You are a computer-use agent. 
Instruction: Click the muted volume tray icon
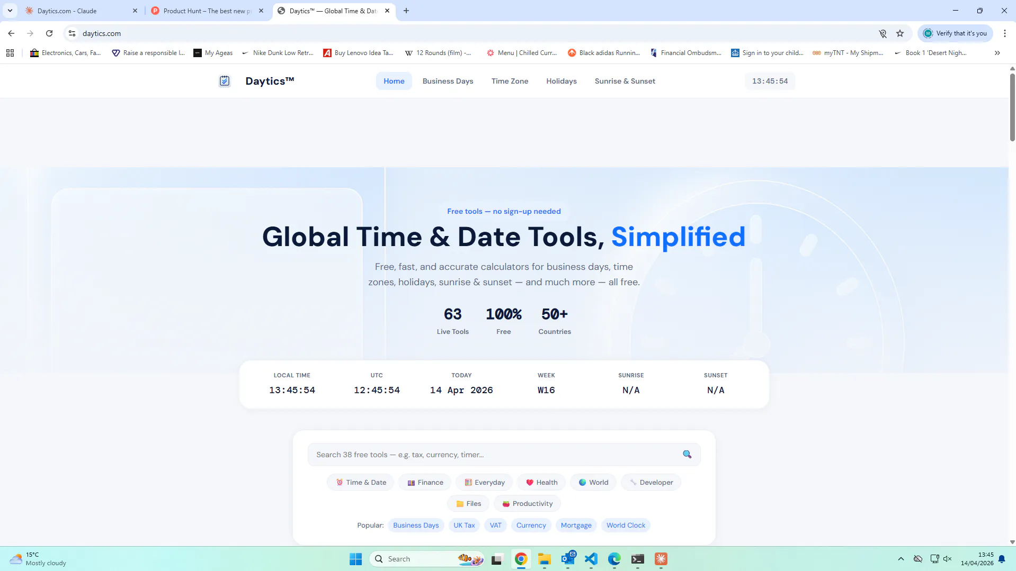948,559
